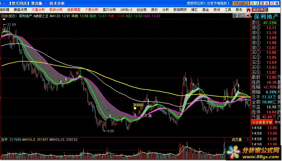Viewport: 282px width, 161px height.
Task: Click the 短波: 12.47 value
Action: [98, 16]
